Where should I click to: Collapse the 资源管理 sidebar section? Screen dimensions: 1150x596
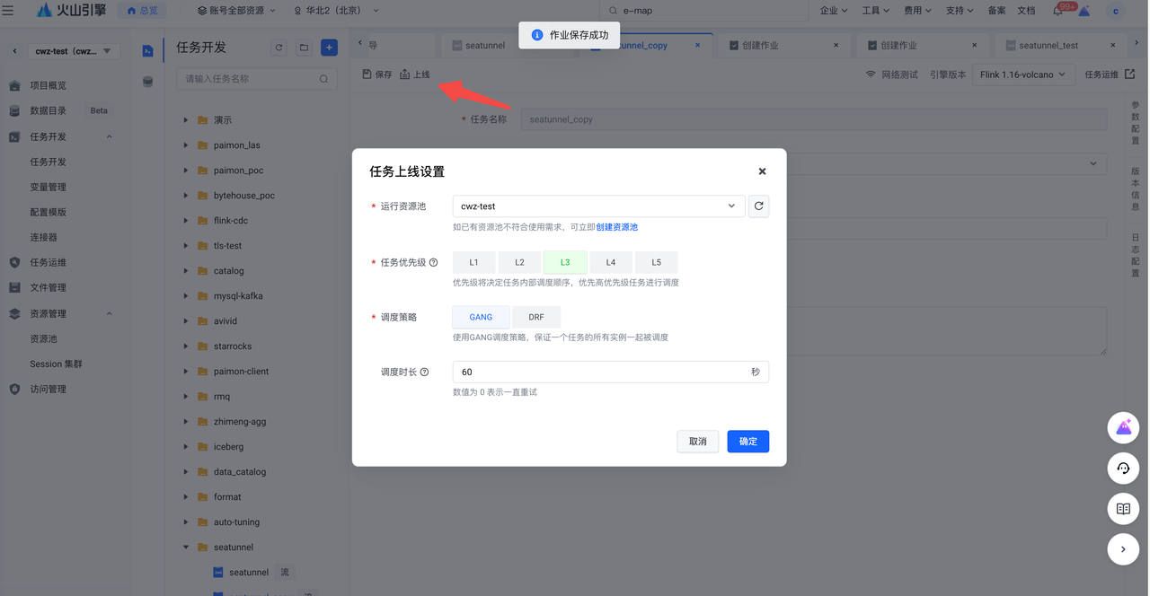(110, 313)
